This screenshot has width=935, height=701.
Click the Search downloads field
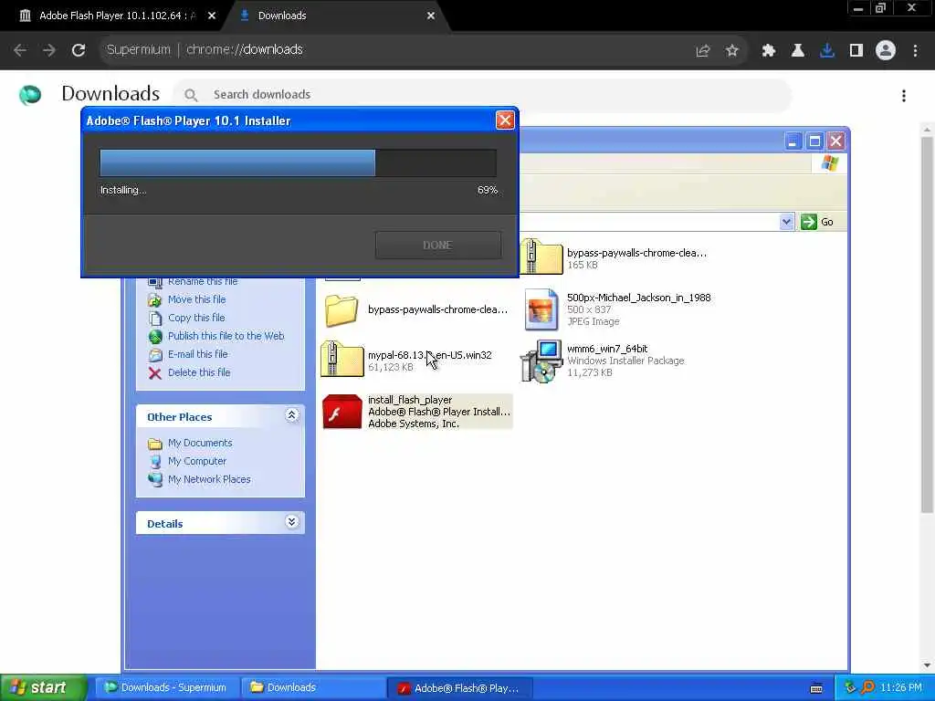point(483,95)
